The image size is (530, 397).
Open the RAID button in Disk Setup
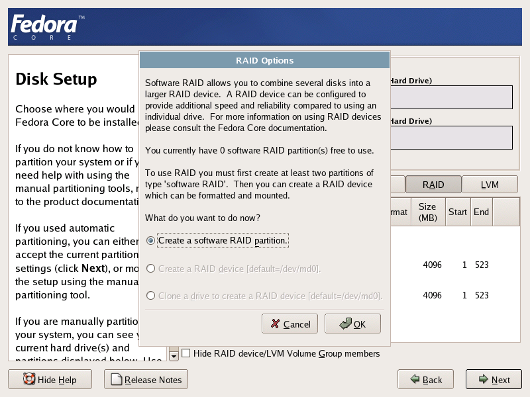tap(433, 185)
